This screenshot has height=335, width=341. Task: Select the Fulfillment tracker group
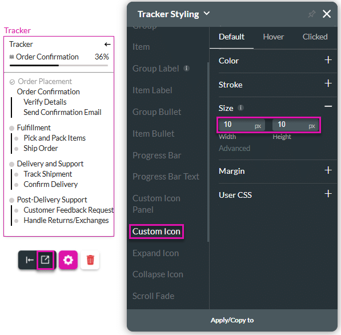pos(34,128)
